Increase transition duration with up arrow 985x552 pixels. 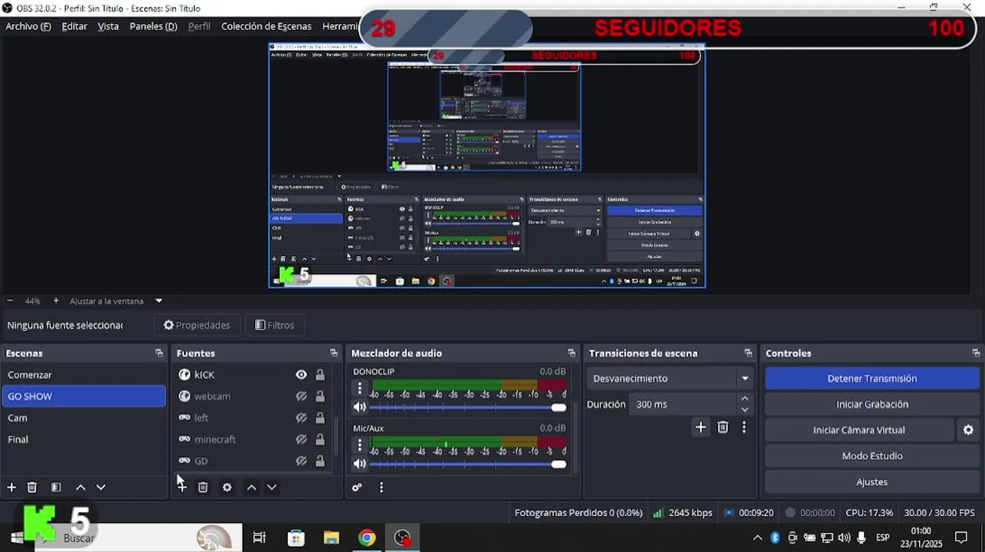point(744,399)
